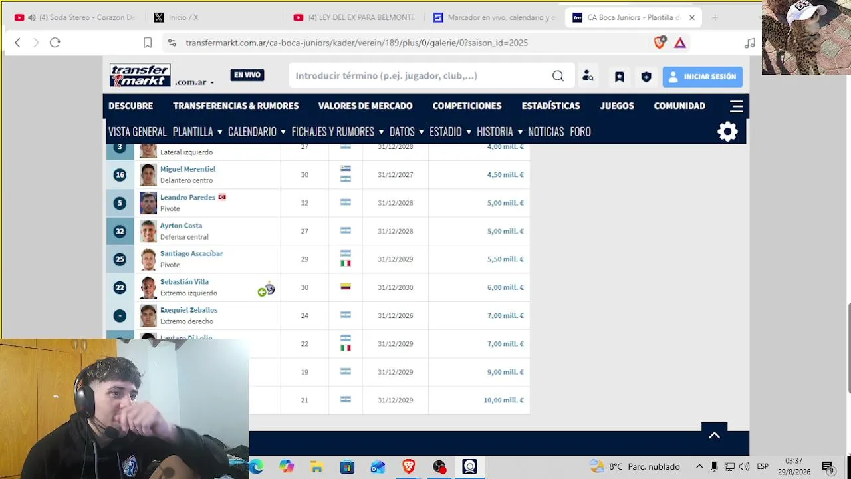Image resolution: width=851 pixels, height=479 pixels.
Task: Open Microsoft Store from the taskbar
Action: [347, 467]
